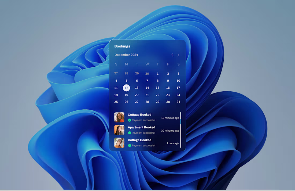
Task: Select date 8 on the calendar
Action: [158, 81]
